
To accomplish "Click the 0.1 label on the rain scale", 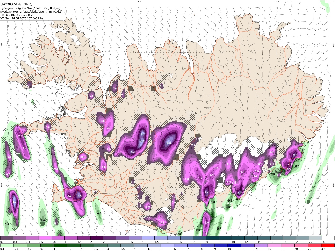I will tap(2, 249).
